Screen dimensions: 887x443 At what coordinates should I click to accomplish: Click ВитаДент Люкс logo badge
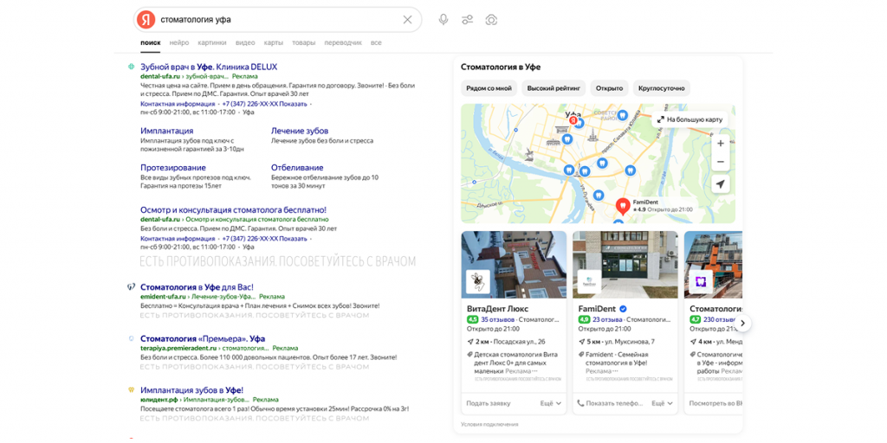pos(478,281)
